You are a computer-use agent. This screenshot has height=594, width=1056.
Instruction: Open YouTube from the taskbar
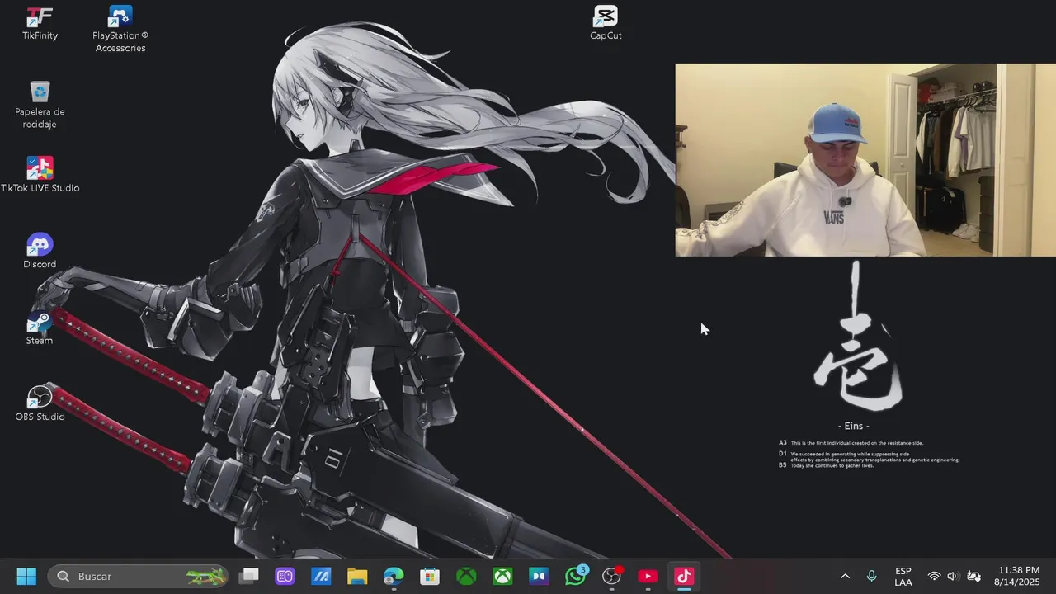pos(648,576)
